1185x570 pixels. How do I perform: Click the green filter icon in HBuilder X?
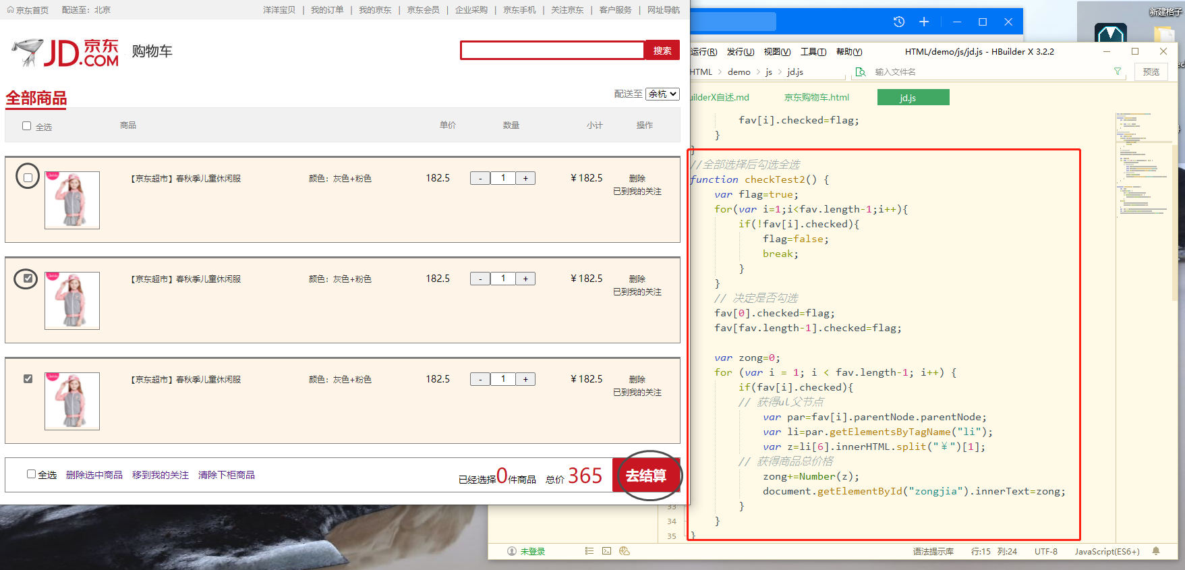(x=1118, y=72)
